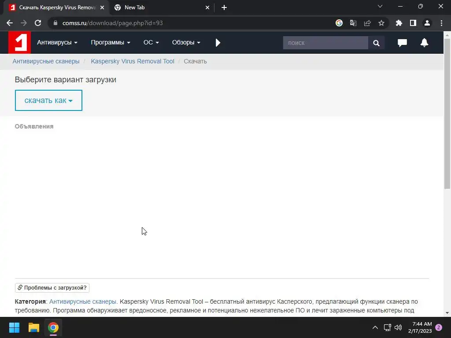Open Google account icon in address bar
Image resolution: width=451 pixels, height=338 pixels.
tap(339, 23)
